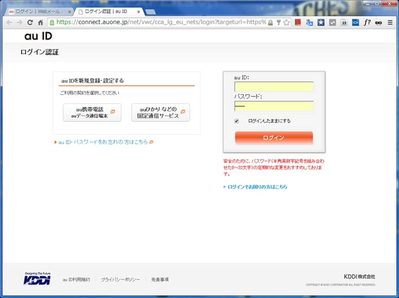Open the プライバシーポリシー footer link
Image resolution: width=399 pixels, height=298 pixels.
point(120,280)
